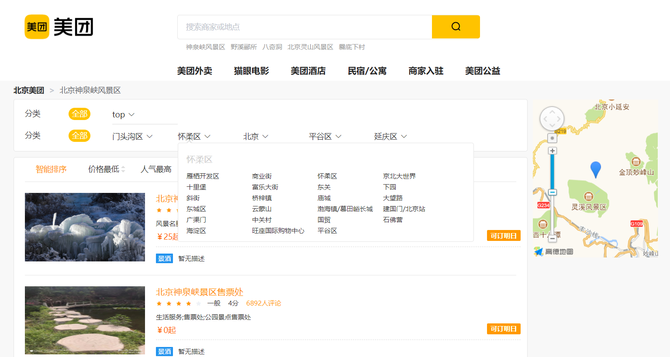Switch to the 人气最高 sort tab
Viewport: 670px width, 357px height.
pyautogui.click(x=156, y=169)
